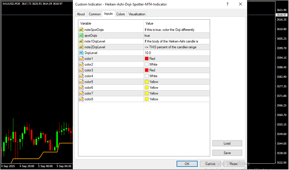The image size is (289, 170).
Task: Switch to the Visualization tab
Action: click(x=137, y=14)
